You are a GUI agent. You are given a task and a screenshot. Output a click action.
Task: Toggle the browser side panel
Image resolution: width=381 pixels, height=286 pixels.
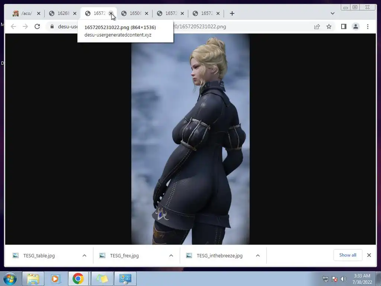(x=343, y=26)
